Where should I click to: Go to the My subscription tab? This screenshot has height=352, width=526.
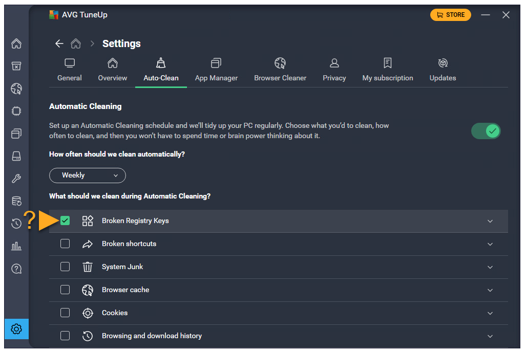(x=388, y=70)
